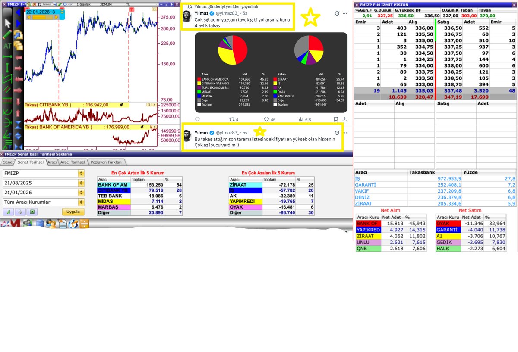
Task: Click the copy-with-arrow stacked pages icon
Action: (x=18, y=35)
